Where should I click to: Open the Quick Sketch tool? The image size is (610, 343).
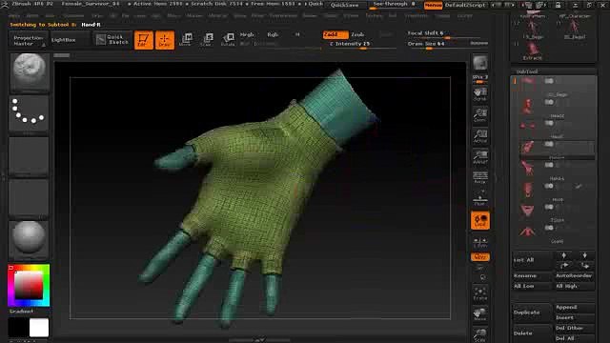112,40
